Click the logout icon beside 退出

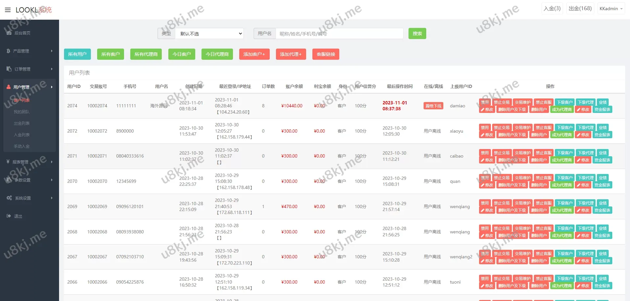pyautogui.click(x=9, y=216)
